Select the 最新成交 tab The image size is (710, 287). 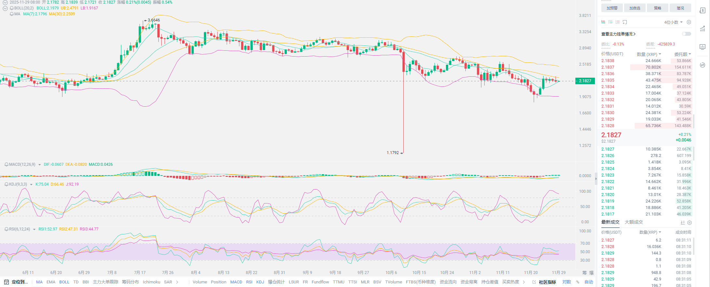tap(610, 222)
